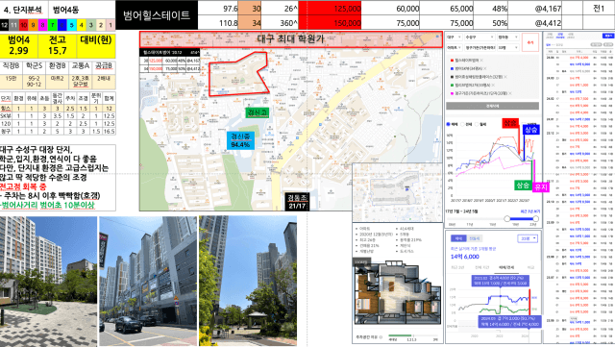Select the 전세 radio button above chart
The image size is (615, 347).
click(x=463, y=124)
